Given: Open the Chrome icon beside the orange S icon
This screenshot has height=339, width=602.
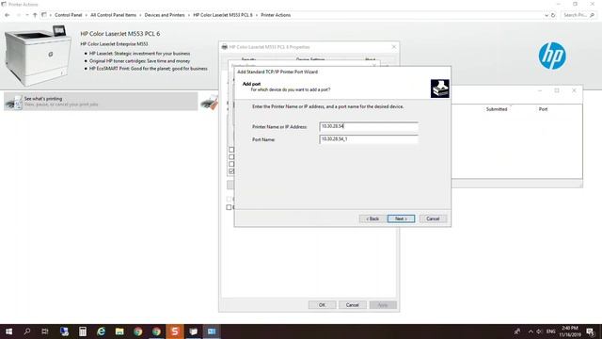Looking at the screenshot, I should [x=156, y=331].
